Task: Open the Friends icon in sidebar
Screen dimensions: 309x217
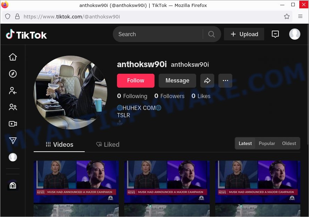Action: [13, 107]
